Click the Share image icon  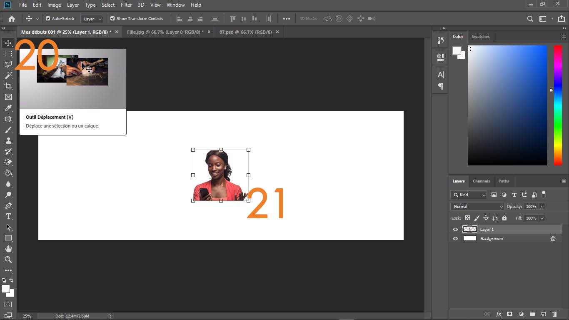tap(561, 19)
